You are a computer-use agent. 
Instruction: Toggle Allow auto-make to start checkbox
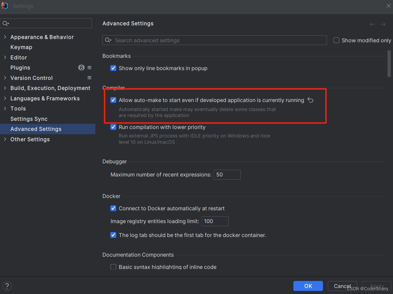click(113, 100)
